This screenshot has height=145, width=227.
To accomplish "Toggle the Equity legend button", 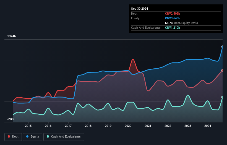I will click(x=33, y=137).
